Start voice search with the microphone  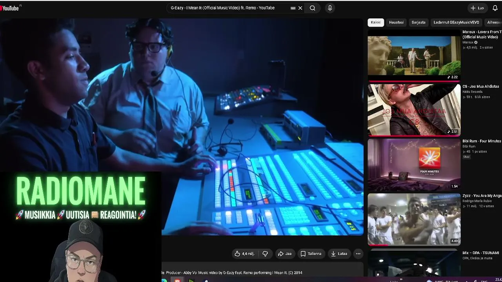pyautogui.click(x=330, y=8)
